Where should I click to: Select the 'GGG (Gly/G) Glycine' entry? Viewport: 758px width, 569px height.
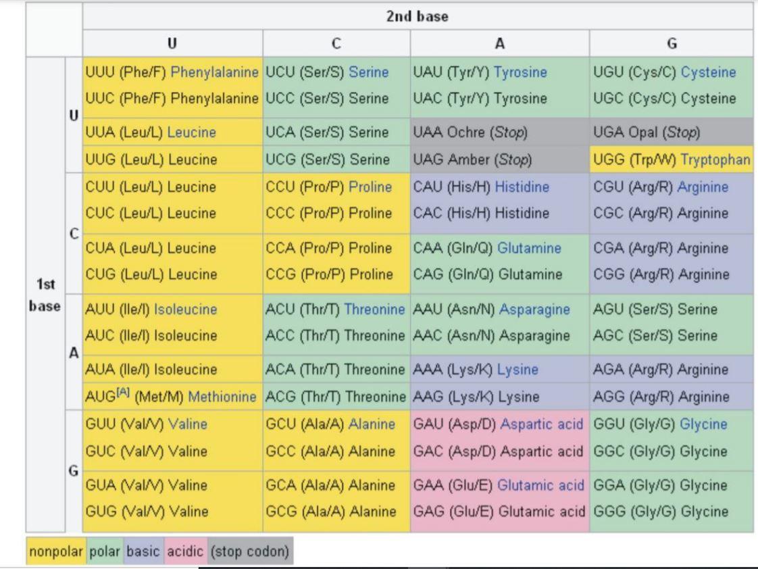pos(660,512)
